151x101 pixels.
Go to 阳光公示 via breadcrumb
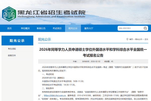[139, 39]
